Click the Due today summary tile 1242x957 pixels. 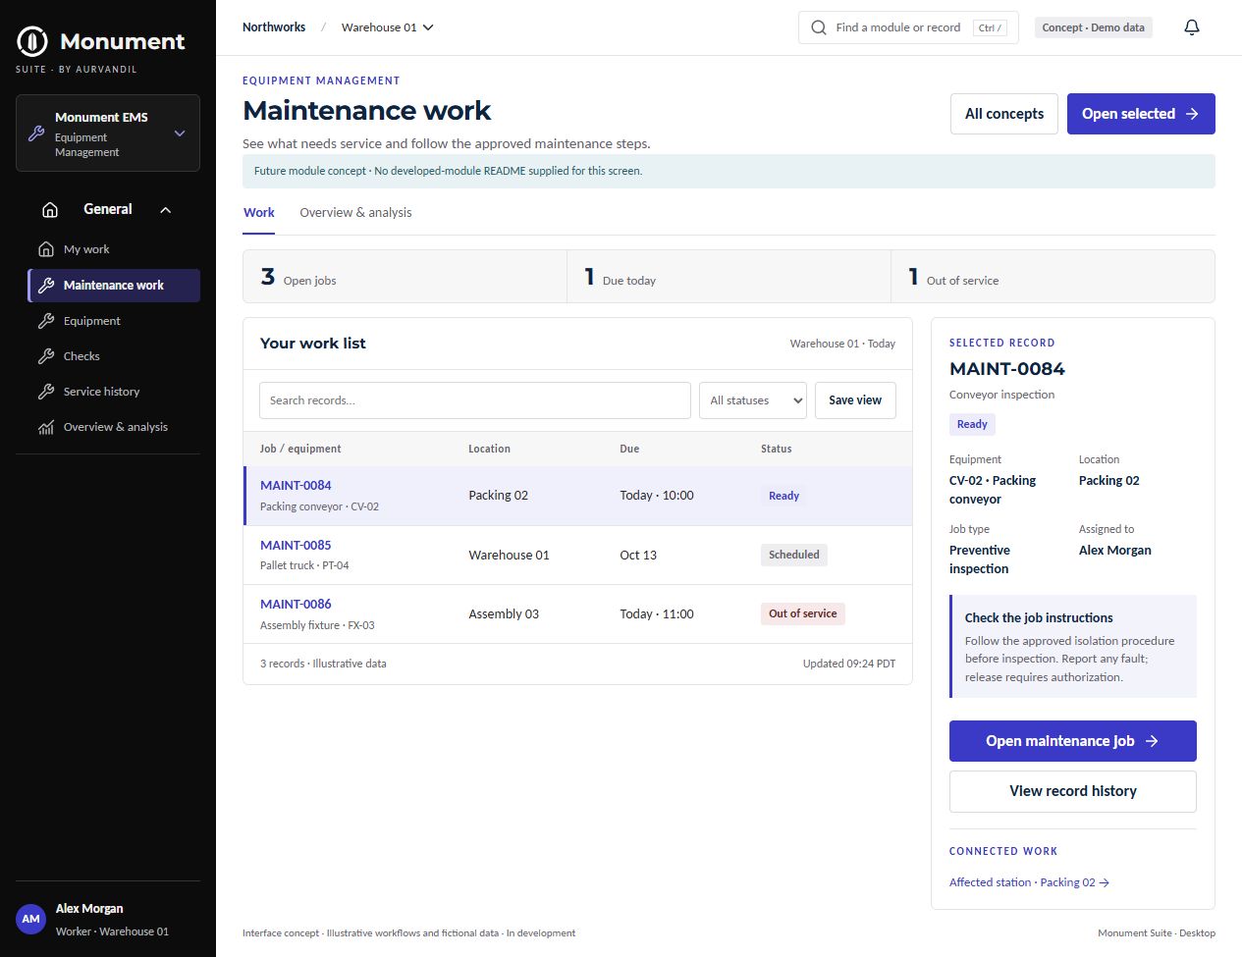729,277
